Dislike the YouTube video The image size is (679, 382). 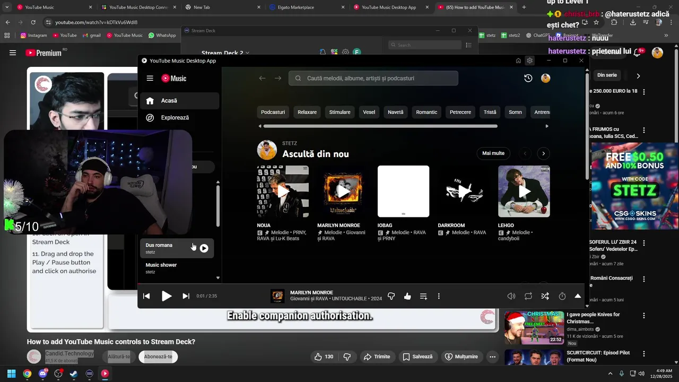347,357
